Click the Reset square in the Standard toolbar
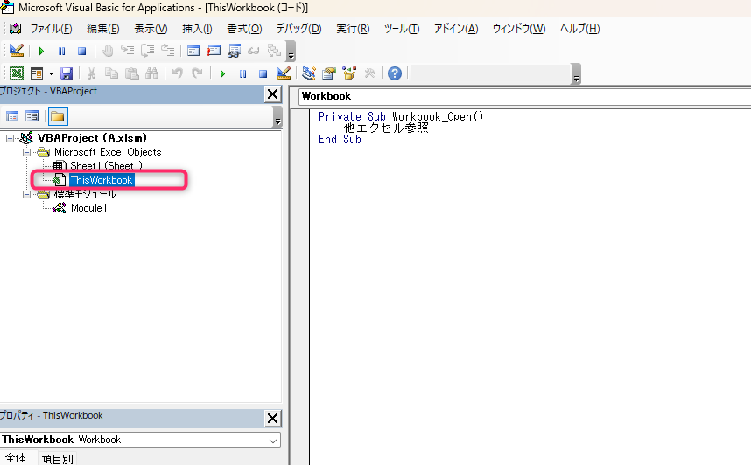Screen dimensions: 751x465 pyautogui.click(x=263, y=73)
